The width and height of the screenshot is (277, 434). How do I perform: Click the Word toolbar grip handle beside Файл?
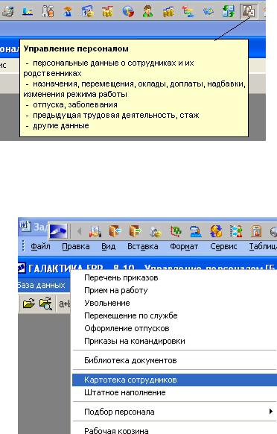(23, 246)
